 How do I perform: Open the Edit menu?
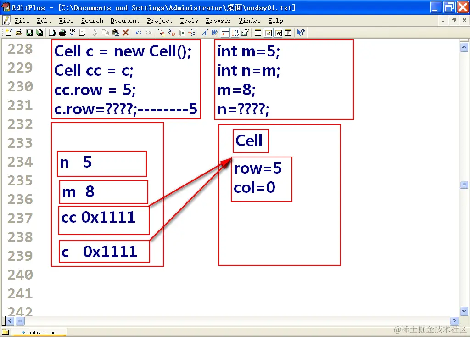point(44,21)
